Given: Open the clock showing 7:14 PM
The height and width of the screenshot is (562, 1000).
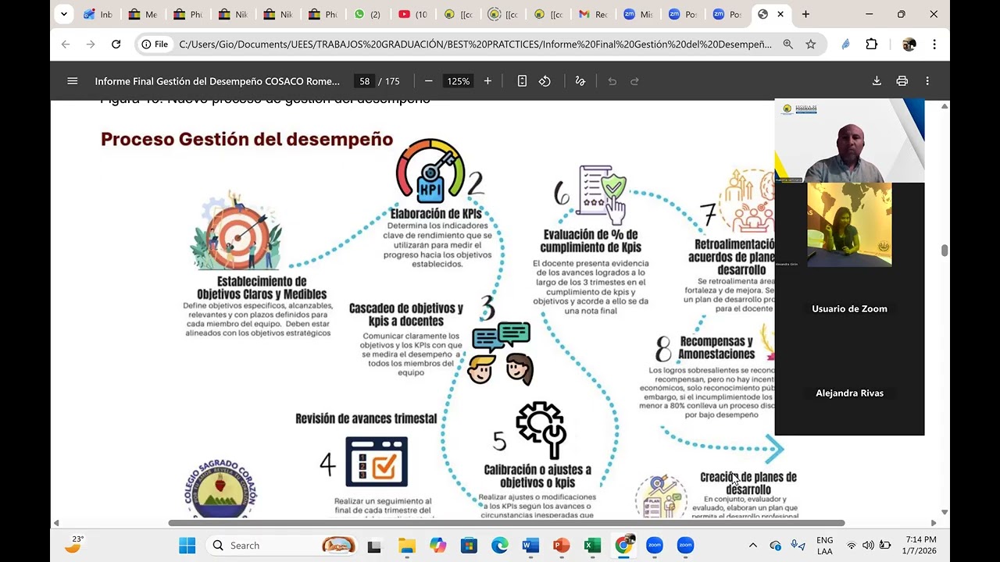Looking at the screenshot, I should [921, 546].
